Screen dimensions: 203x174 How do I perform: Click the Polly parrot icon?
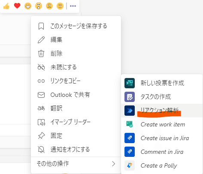coord(130,165)
